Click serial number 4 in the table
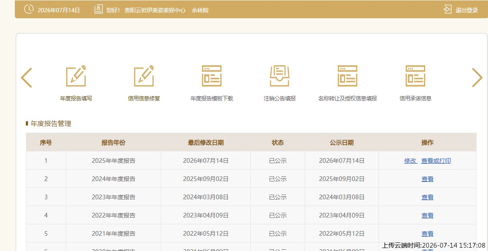 pos(46,215)
